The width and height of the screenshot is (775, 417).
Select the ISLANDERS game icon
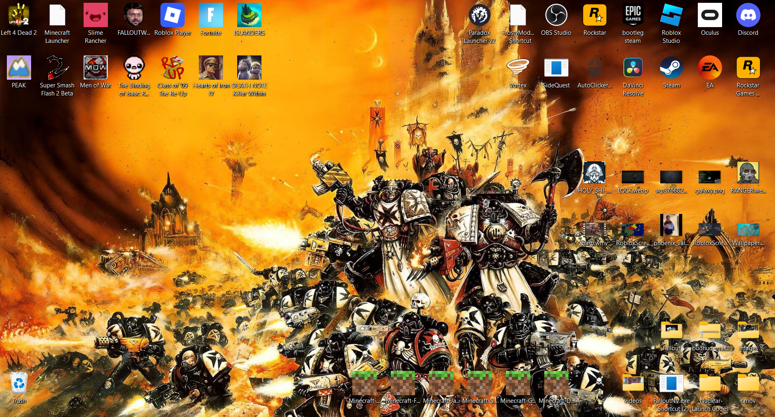point(249,15)
